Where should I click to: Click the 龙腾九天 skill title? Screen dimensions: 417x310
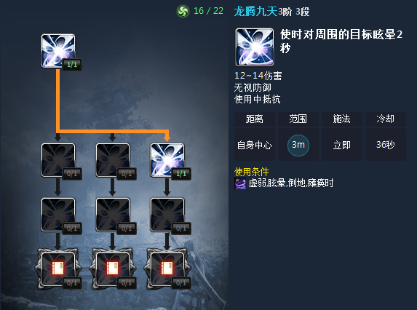click(x=256, y=12)
